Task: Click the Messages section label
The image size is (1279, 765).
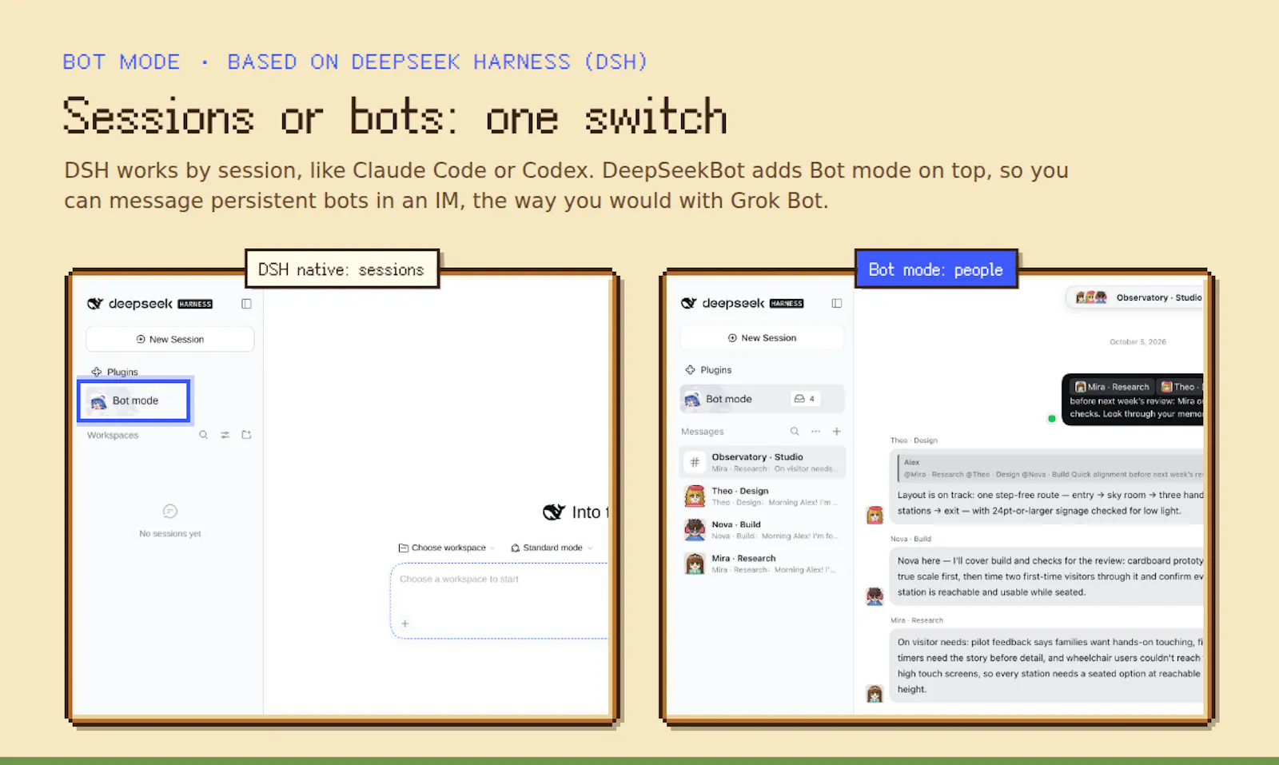Action: coord(703,432)
